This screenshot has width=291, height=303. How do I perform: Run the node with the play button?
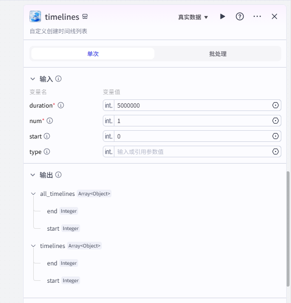[x=222, y=16]
